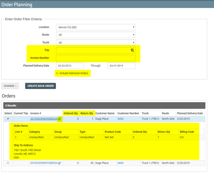The width and height of the screenshot is (214, 173).
Task: Click the Billing Code value CO
Action: click(182, 137)
